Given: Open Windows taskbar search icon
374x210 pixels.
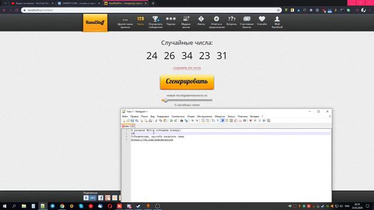Looking at the screenshot, I should pos(14,206).
